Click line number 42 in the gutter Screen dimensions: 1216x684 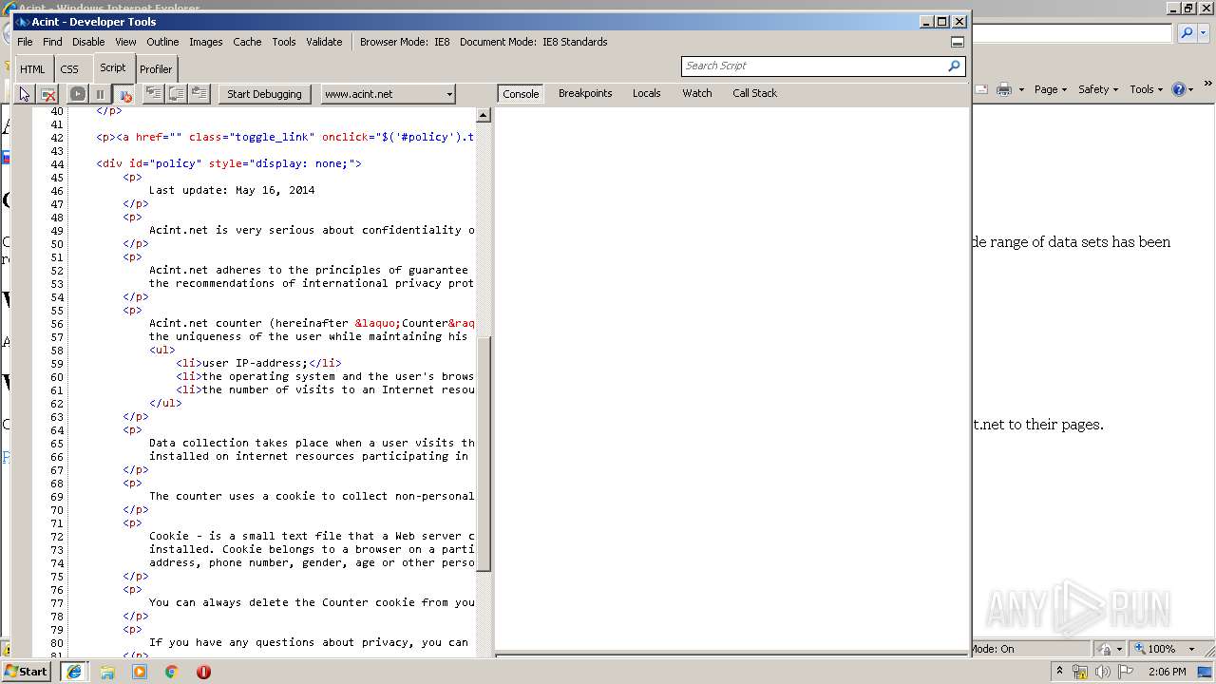tap(56, 138)
